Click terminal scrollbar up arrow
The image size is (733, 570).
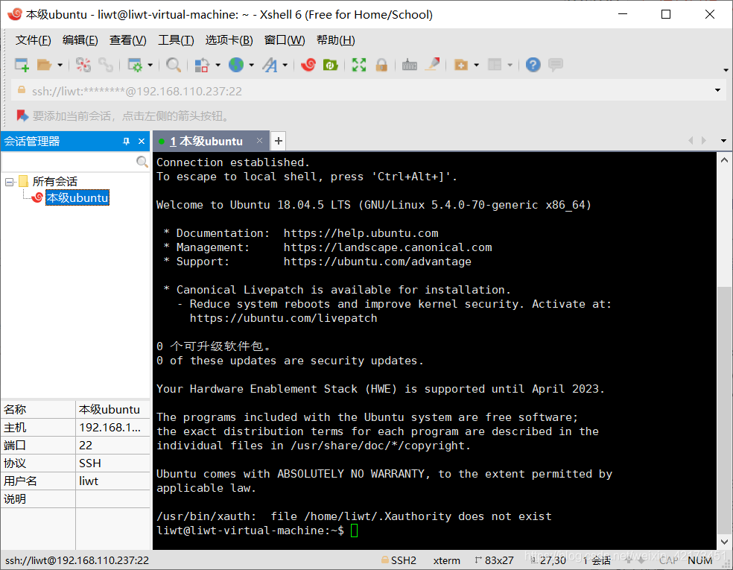pyautogui.click(x=724, y=160)
